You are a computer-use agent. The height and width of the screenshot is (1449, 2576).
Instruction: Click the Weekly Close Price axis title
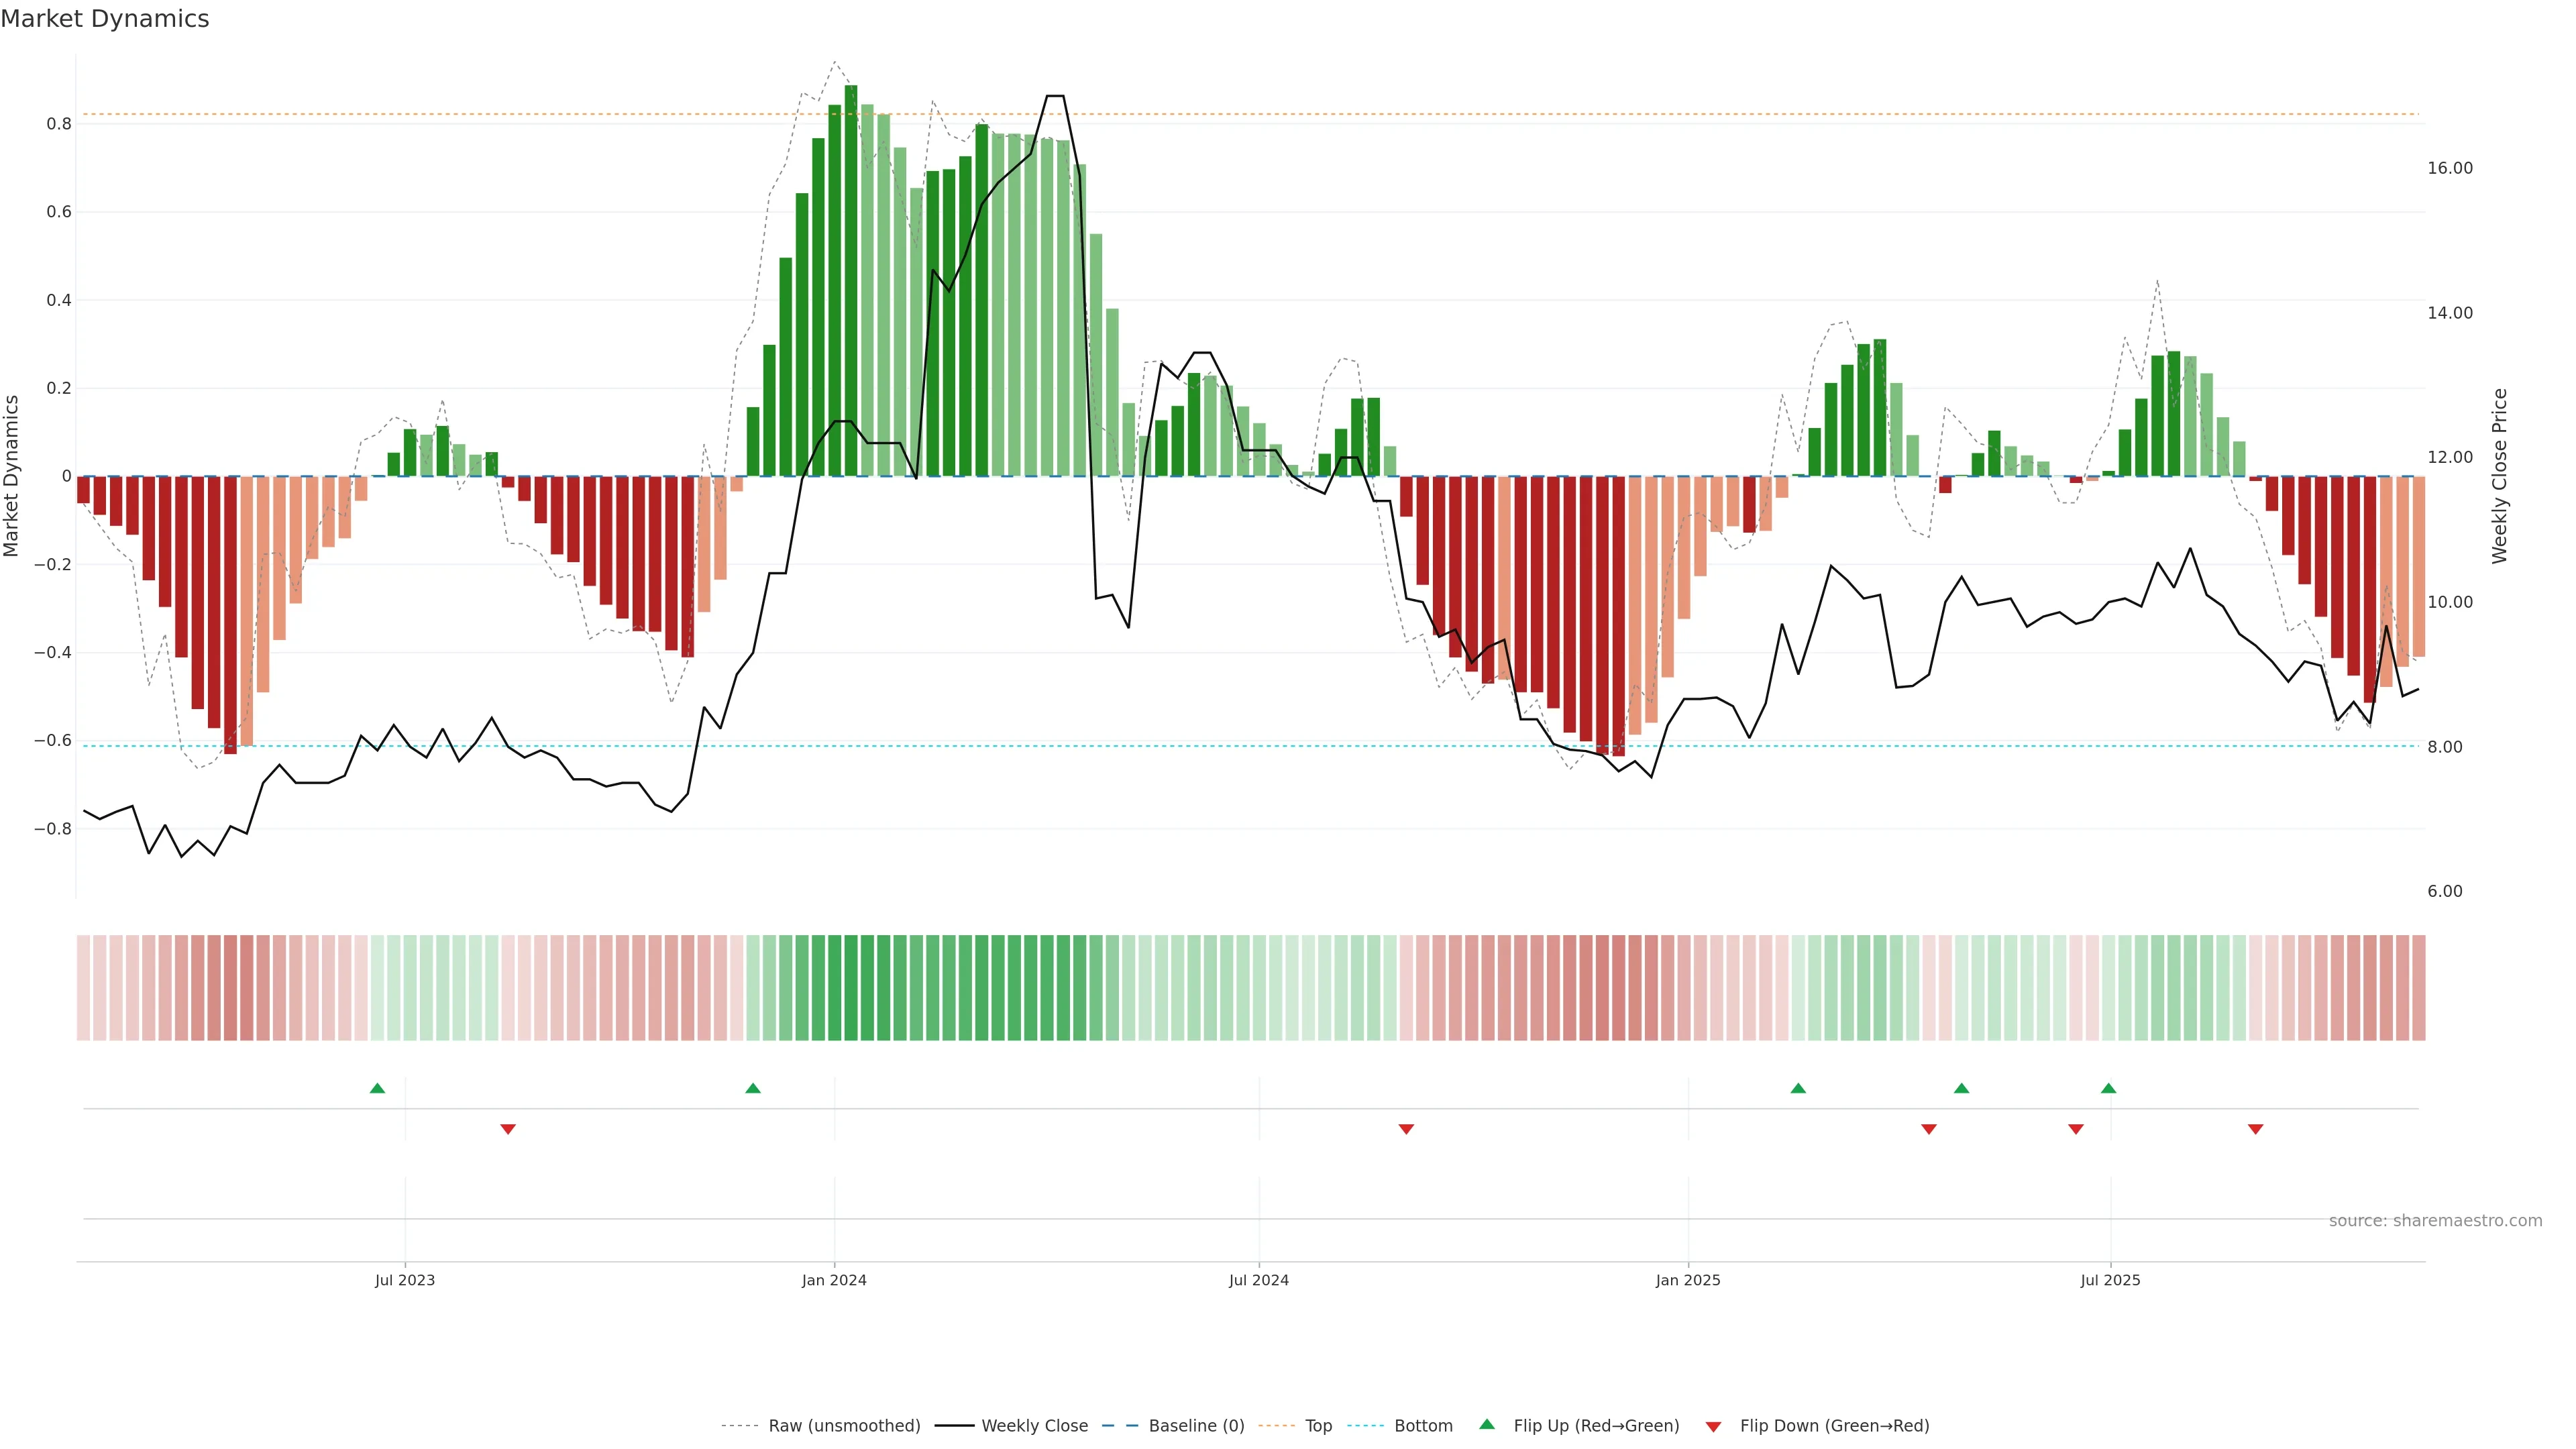point(2499,476)
